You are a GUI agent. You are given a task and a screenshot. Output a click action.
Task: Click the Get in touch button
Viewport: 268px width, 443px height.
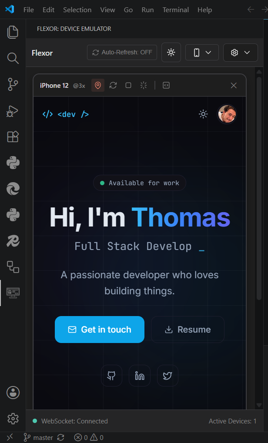pos(100,330)
